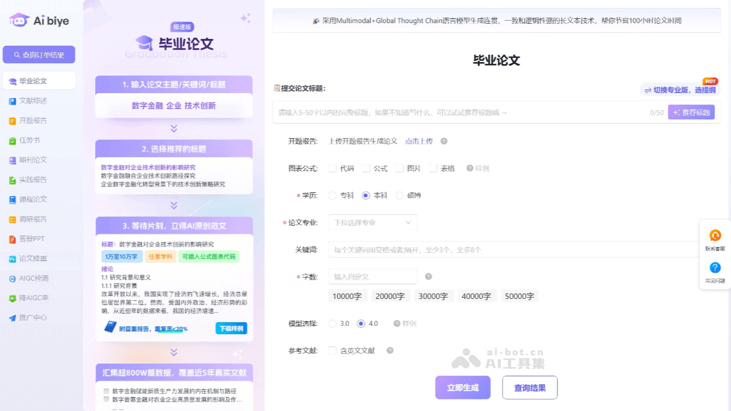
Task: Open 期刊论文 from the left menu
Action: coord(35,160)
